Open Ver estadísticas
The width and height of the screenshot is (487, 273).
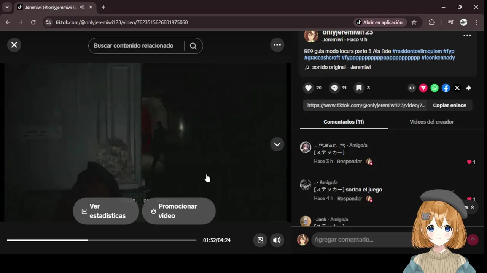point(106,211)
